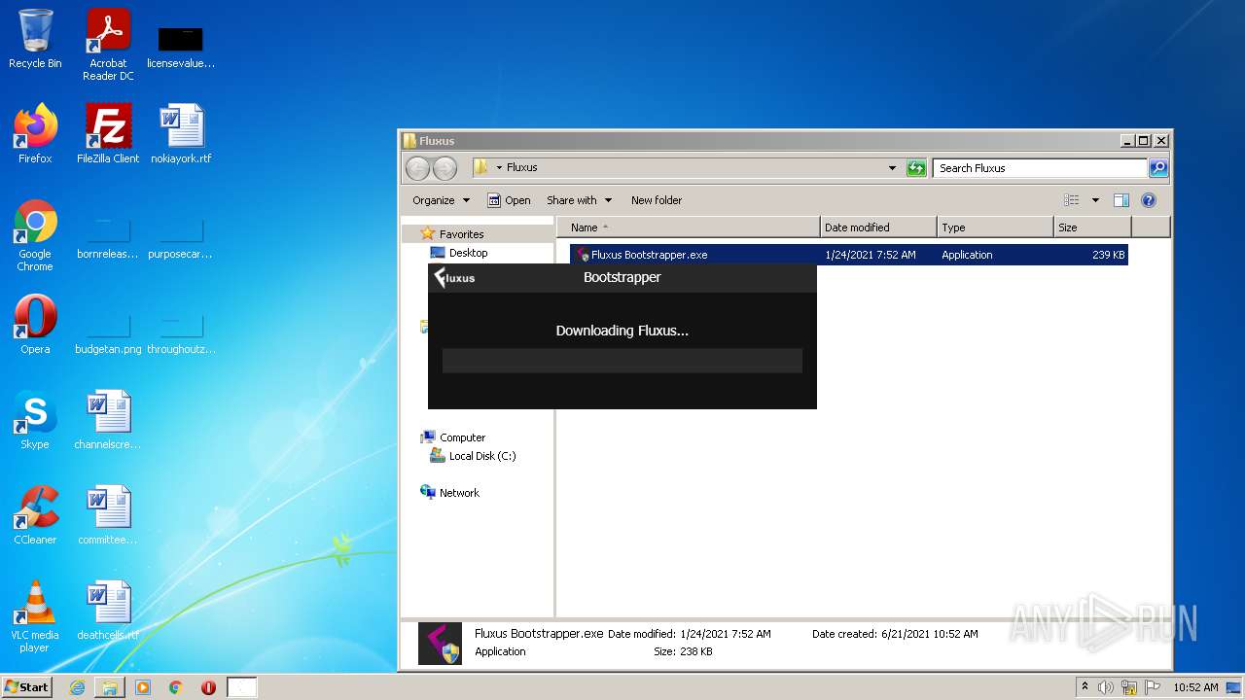This screenshot has height=700, width=1245.
Task: Expand the breadcrumb arrow before Fluxus
Action: pos(499,168)
